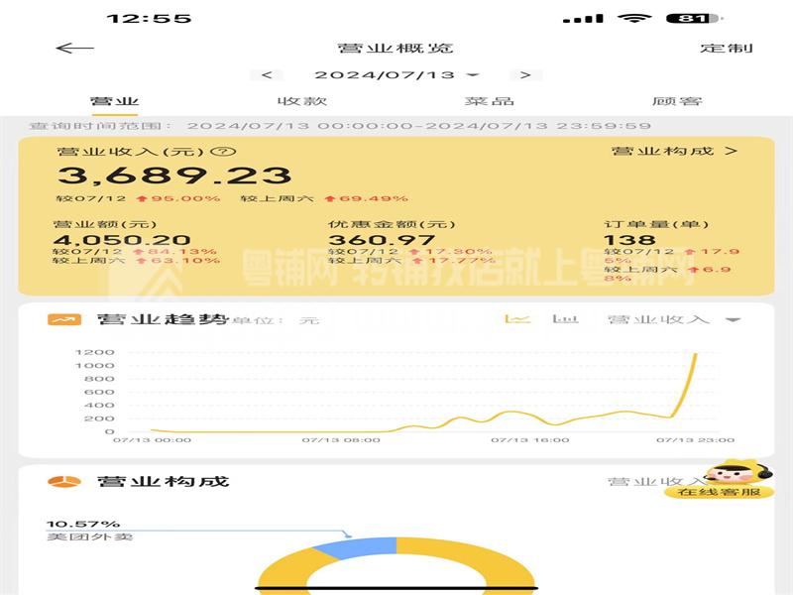The image size is (793, 595).
Task: Go back with the left arrow icon
Action: click(x=75, y=48)
